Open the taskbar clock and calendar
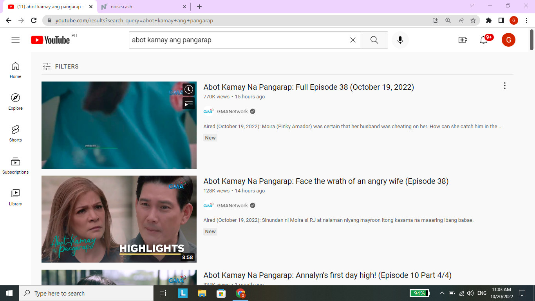 tap(502, 293)
